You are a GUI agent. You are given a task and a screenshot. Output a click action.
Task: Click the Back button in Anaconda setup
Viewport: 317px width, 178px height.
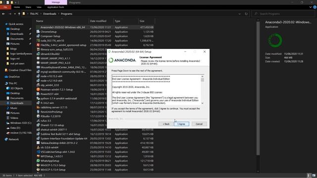[x=166, y=124]
